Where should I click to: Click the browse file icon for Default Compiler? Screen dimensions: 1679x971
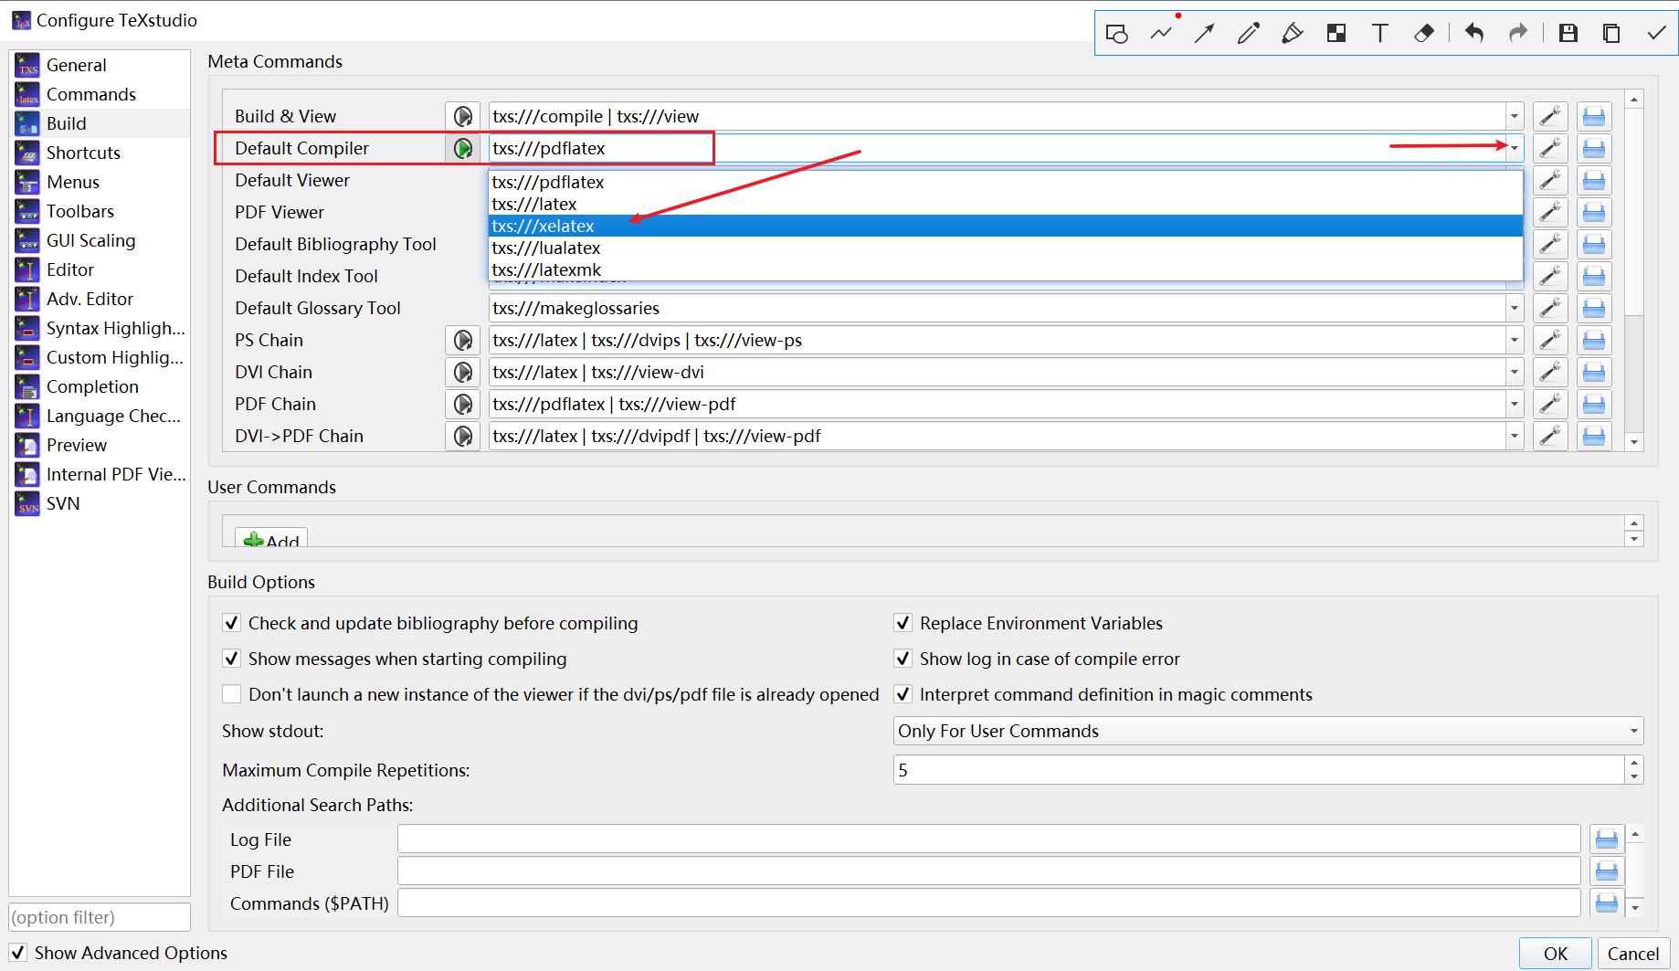pyautogui.click(x=1594, y=148)
